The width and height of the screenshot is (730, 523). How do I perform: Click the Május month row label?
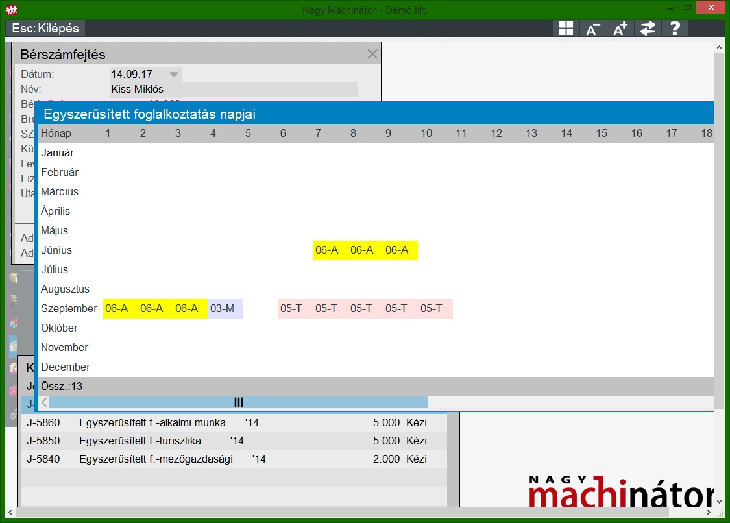click(55, 230)
